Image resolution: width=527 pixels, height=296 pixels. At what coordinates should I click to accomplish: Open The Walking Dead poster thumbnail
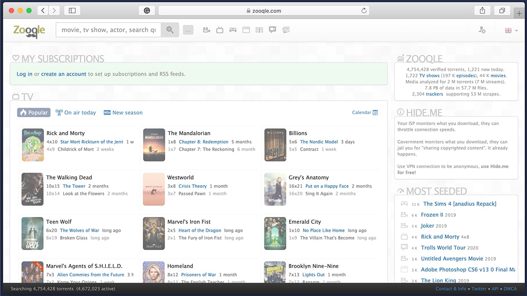32,189
